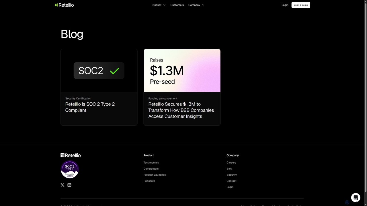The image size is (367, 206).
Task: Open Competitors in the footer
Action: tap(151, 169)
